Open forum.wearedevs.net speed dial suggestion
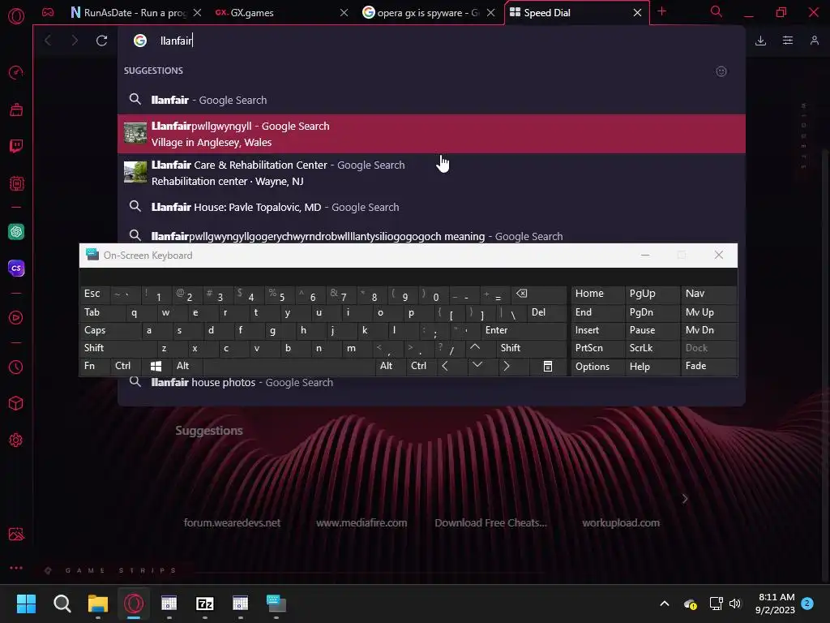Viewport: 830px width, 623px height. pos(232,523)
